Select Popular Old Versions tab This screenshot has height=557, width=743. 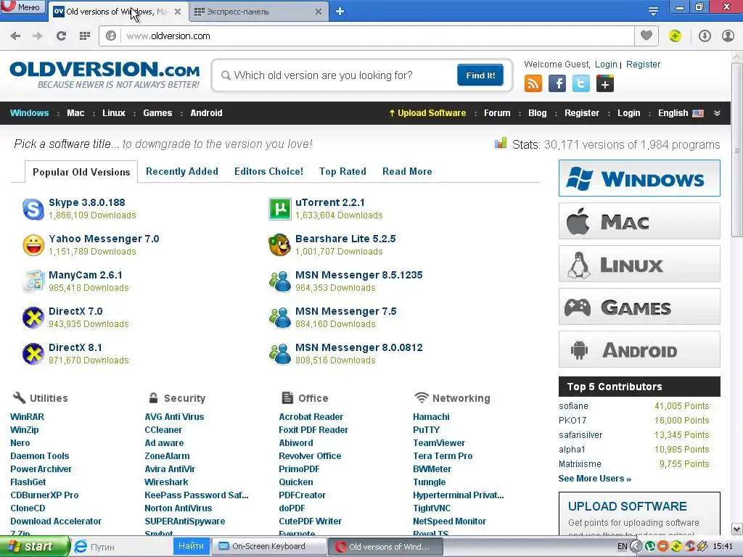[x=81, y=172]
